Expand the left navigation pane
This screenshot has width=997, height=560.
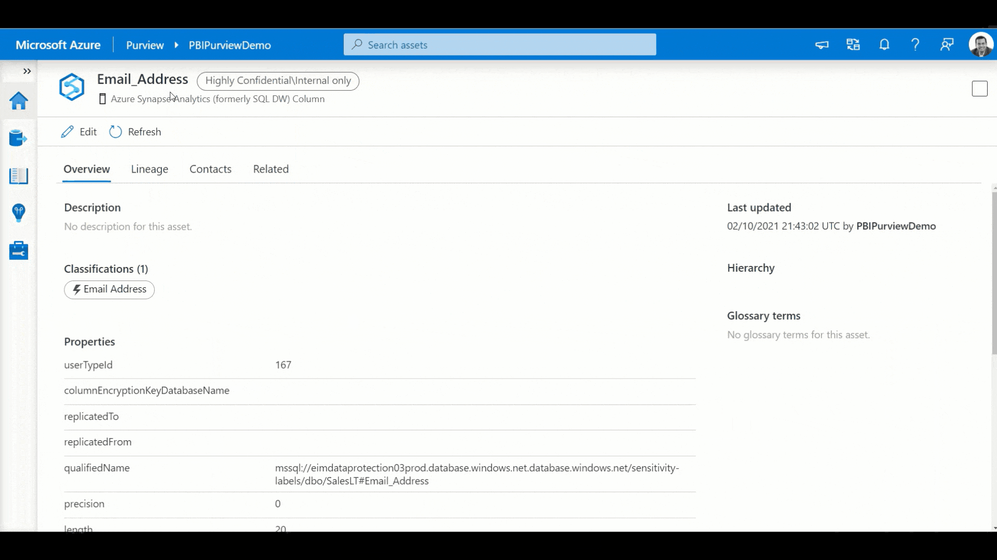[x=27, y=71]
